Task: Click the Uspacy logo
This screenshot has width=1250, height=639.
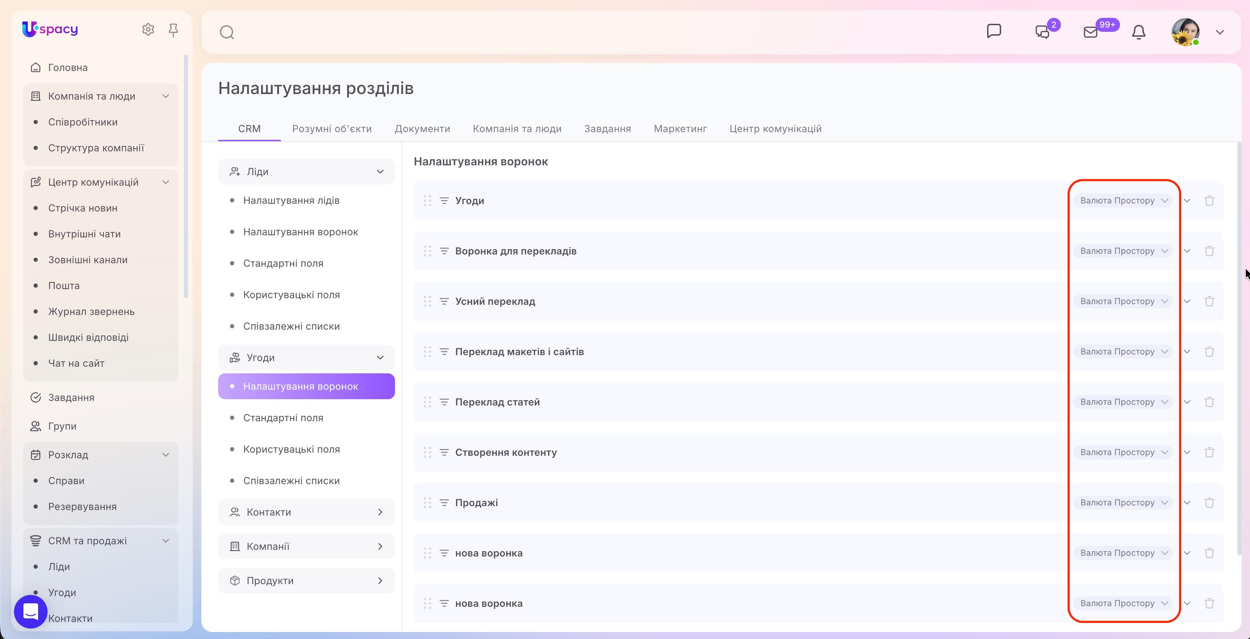Action: tap(50, 29)
